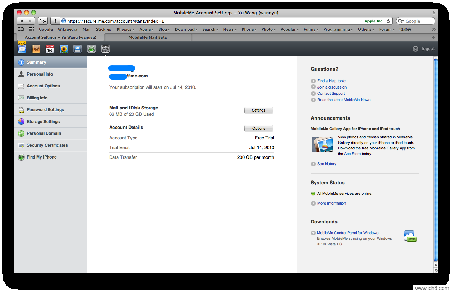The width and height of the screenshot is (452, 292).
Task: Expand the Programming bookmarks folder
Action: [x=338, y=29]
